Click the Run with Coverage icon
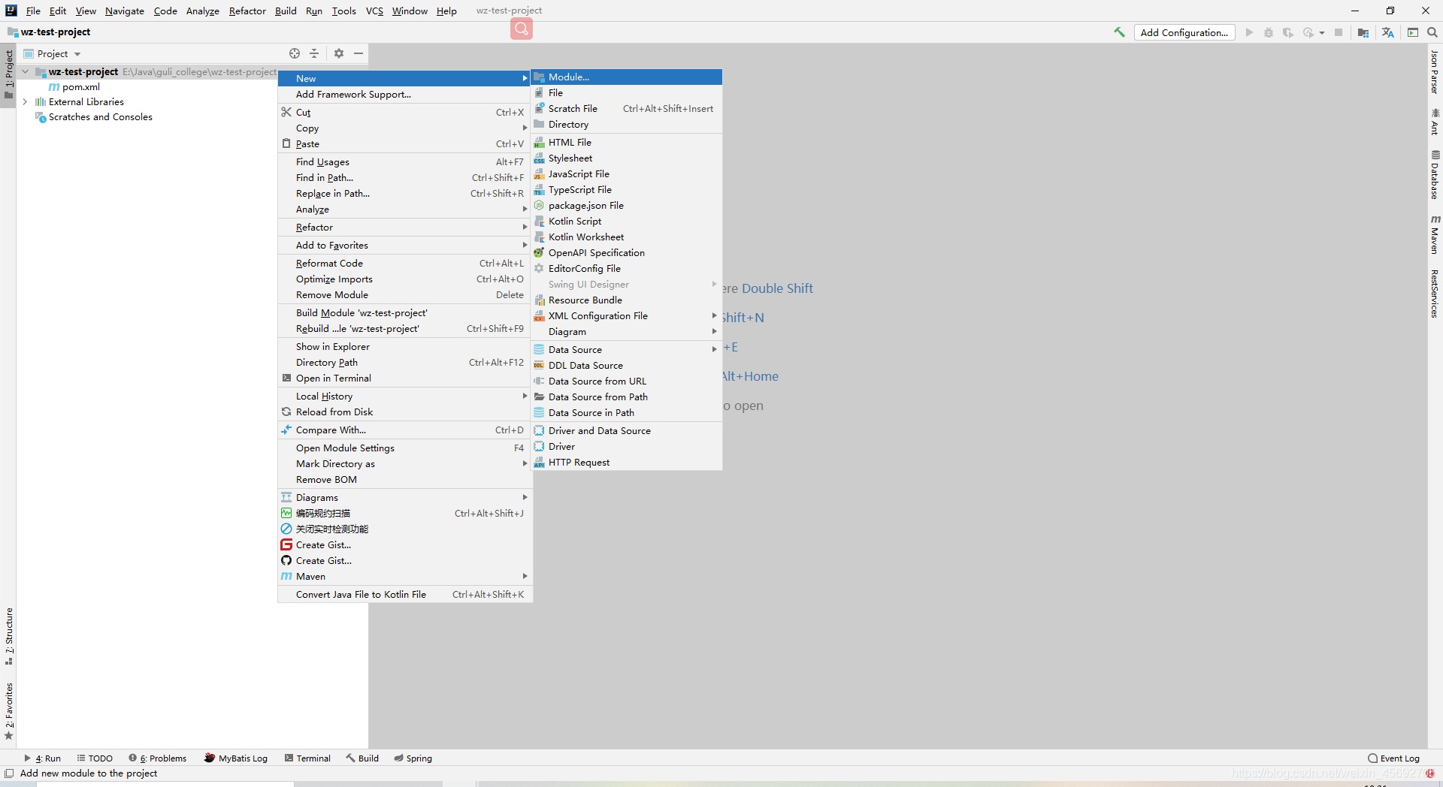Image resolution: width=1443 pixels, height=787 pixels. pos(1288,32)
